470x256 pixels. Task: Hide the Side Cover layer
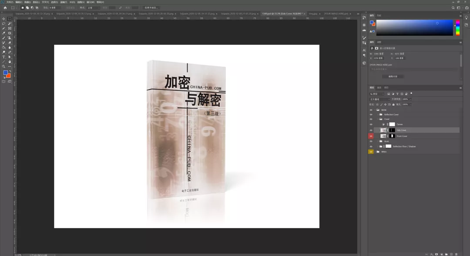point(371,130)
